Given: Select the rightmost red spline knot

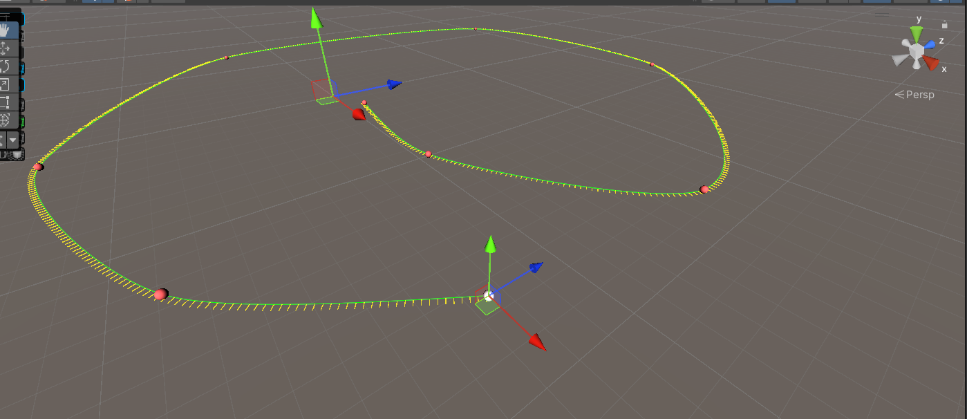Looking at the screenshot, I should point(704,189).
